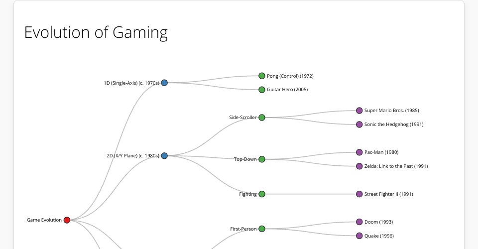Toggle the Side-Scroller green node
The height and width of the screenshot is (249, 478).
tap(262, 118)
